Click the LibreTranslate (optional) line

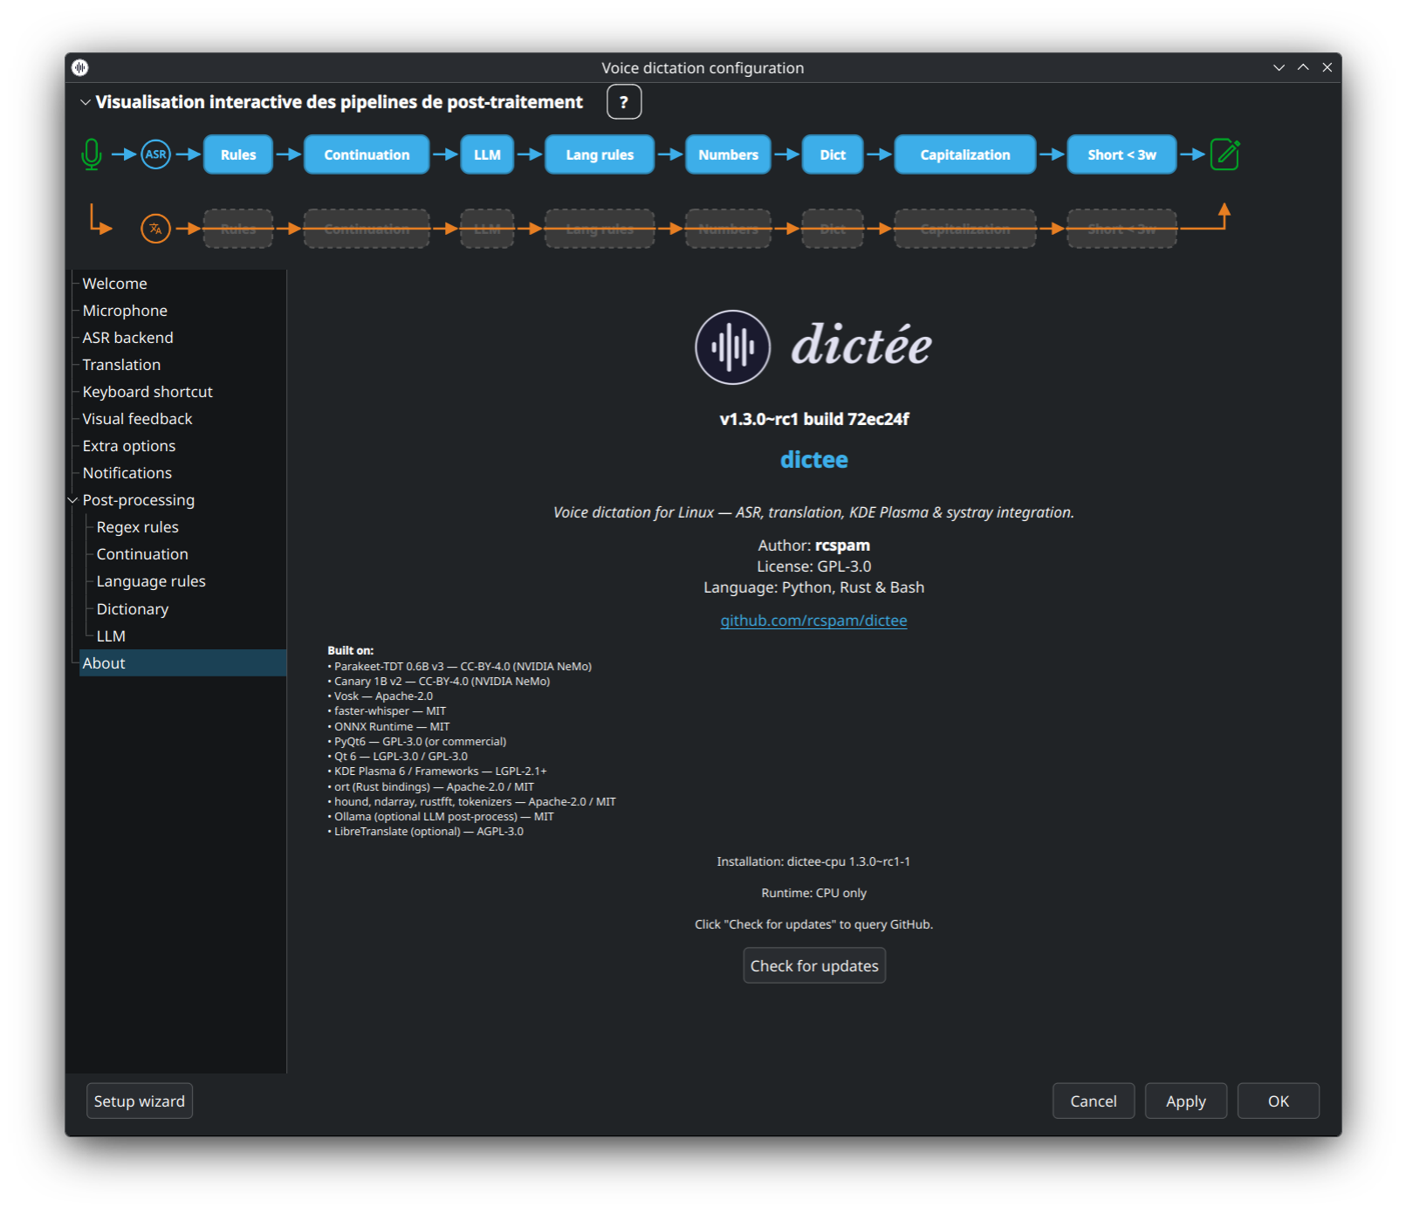(426, 832)
